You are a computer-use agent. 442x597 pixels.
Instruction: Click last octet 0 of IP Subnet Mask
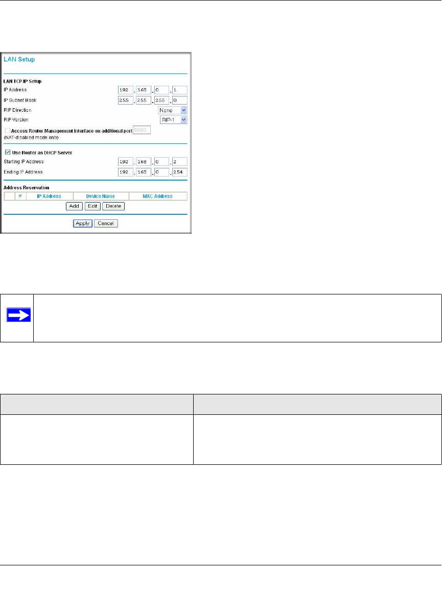tap(180, 101)
